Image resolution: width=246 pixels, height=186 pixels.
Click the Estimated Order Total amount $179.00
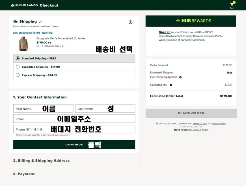226,96
